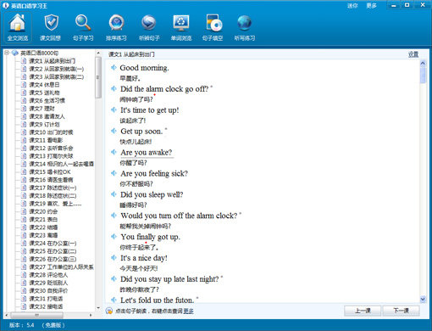432x331 pixels.
Task: Click the content pane scroll-down arrow
Action: tap(423, 299)
